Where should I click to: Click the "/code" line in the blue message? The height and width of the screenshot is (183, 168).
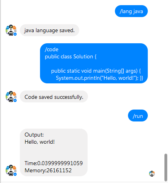coord(52,50)
